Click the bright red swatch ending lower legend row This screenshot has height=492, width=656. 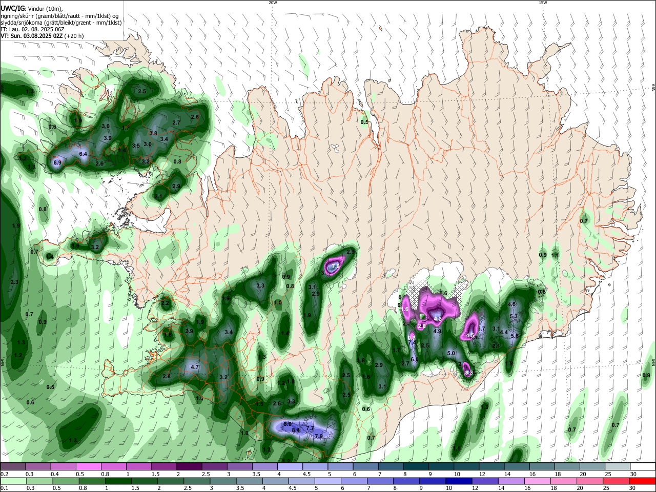tap(642, 481)
